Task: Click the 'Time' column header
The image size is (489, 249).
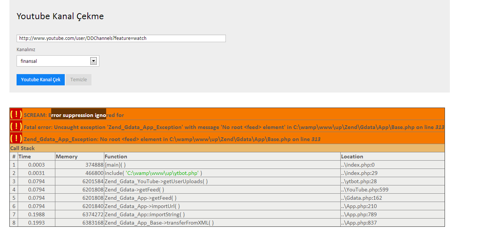Action: pyautogui.click(x=25, y=156)
